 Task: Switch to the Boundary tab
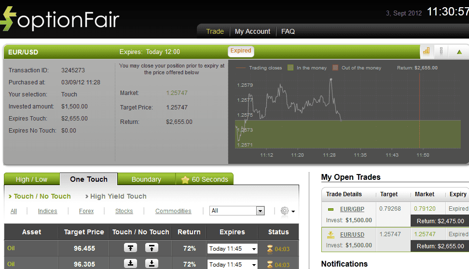146,179
